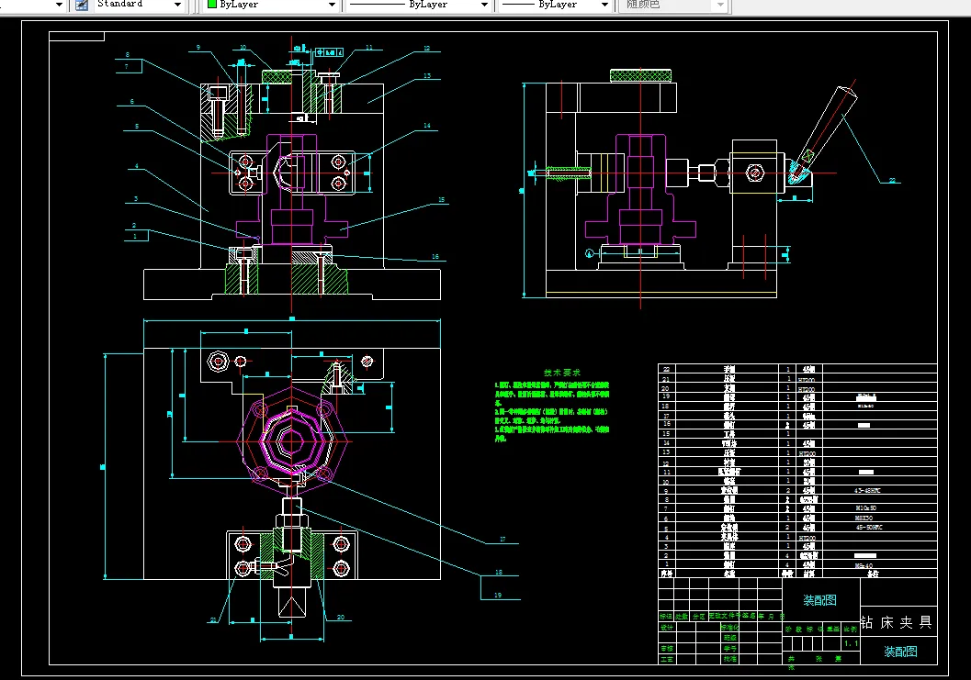The width and height of the screenshot is (971, 680).
Task: Select callout number 19 near top view
Action: point(498,595)
